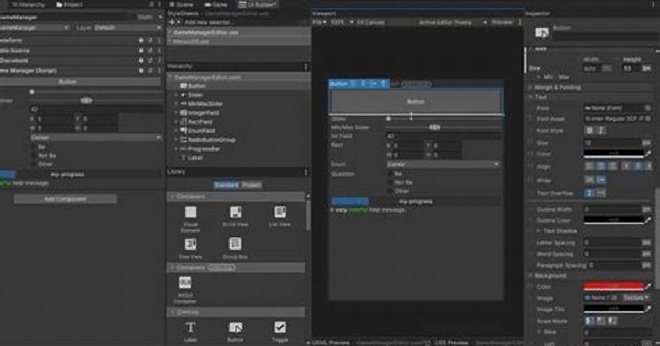Viewport: 660px width, 346px height.
Task: Open the Hierarchy pane options menu icon
Action: 306,67
